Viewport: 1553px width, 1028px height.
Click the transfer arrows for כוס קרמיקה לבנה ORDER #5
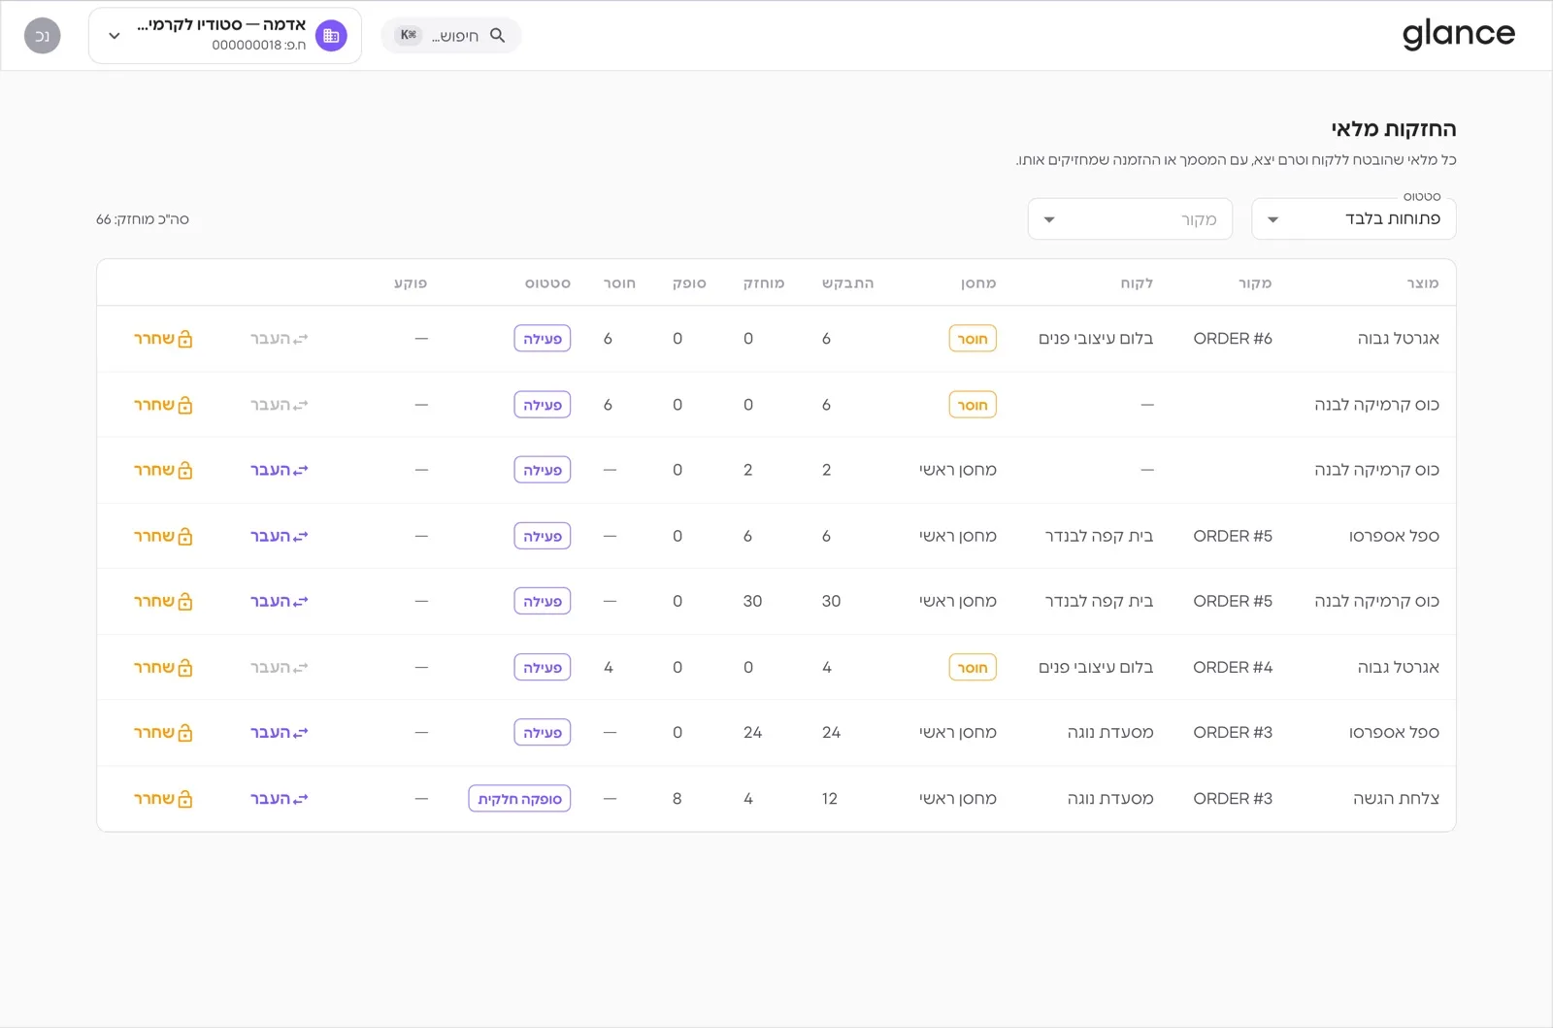click(x=301, y=602)
